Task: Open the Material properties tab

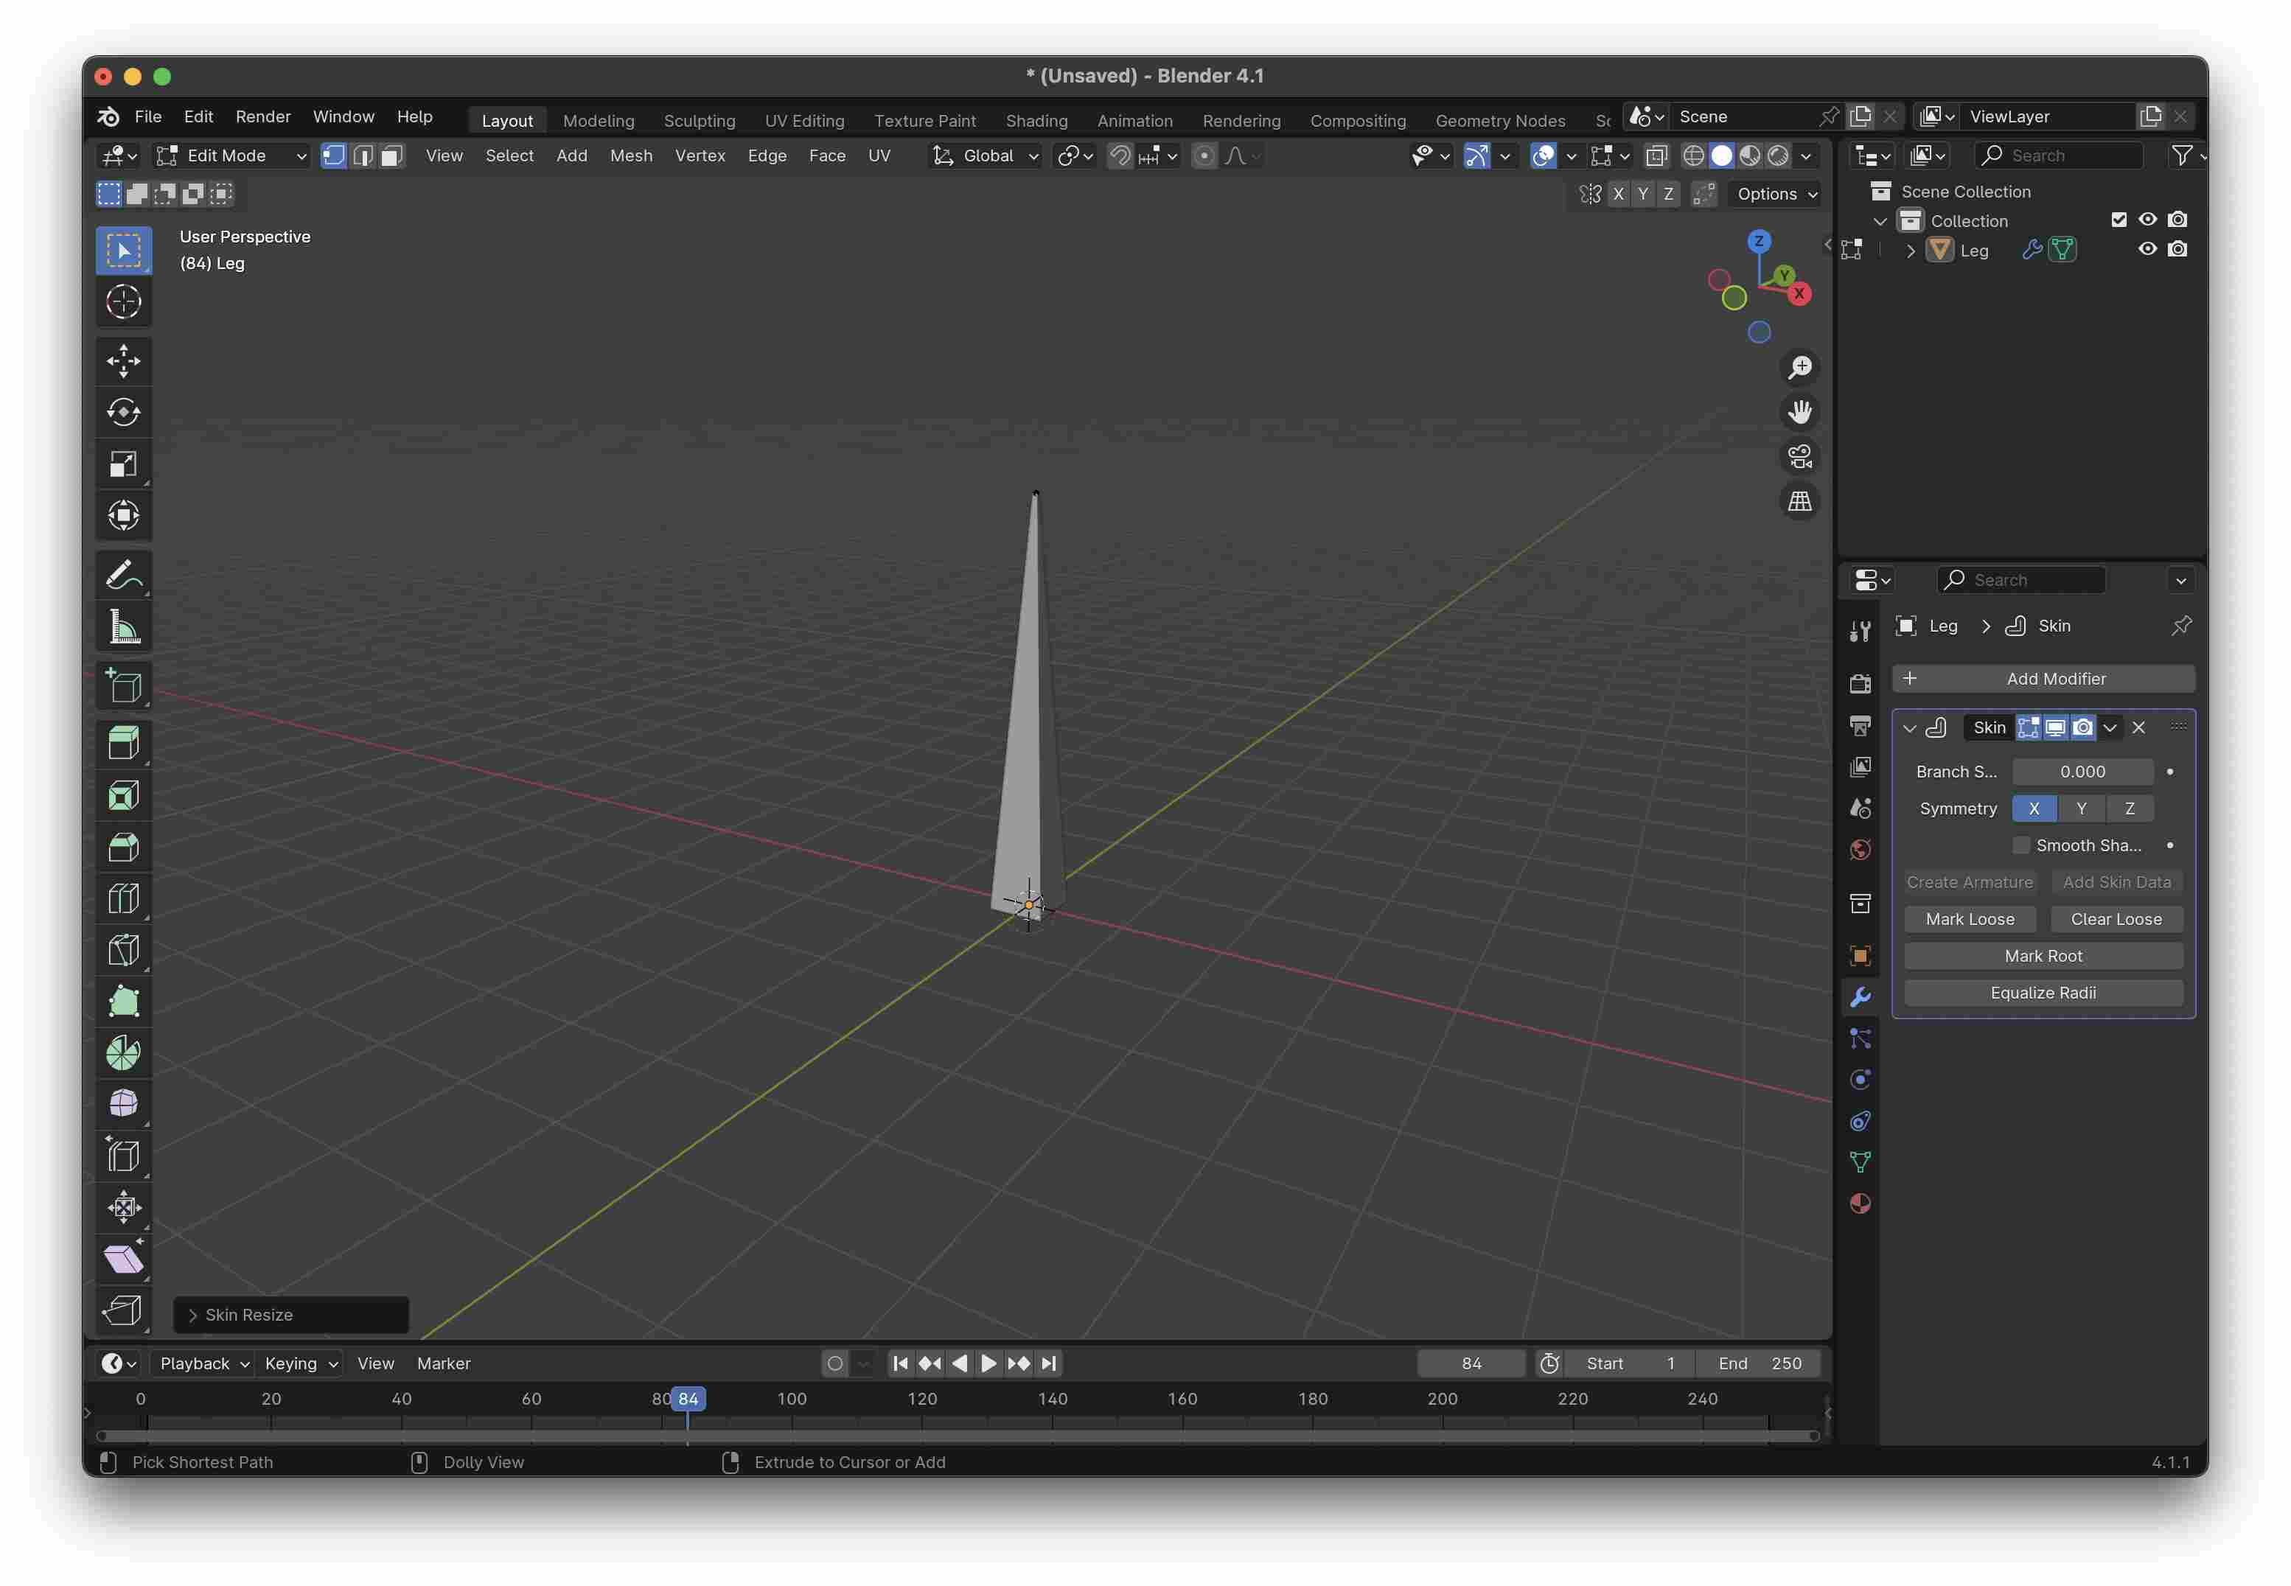Action: [x=1861, y=1204]
